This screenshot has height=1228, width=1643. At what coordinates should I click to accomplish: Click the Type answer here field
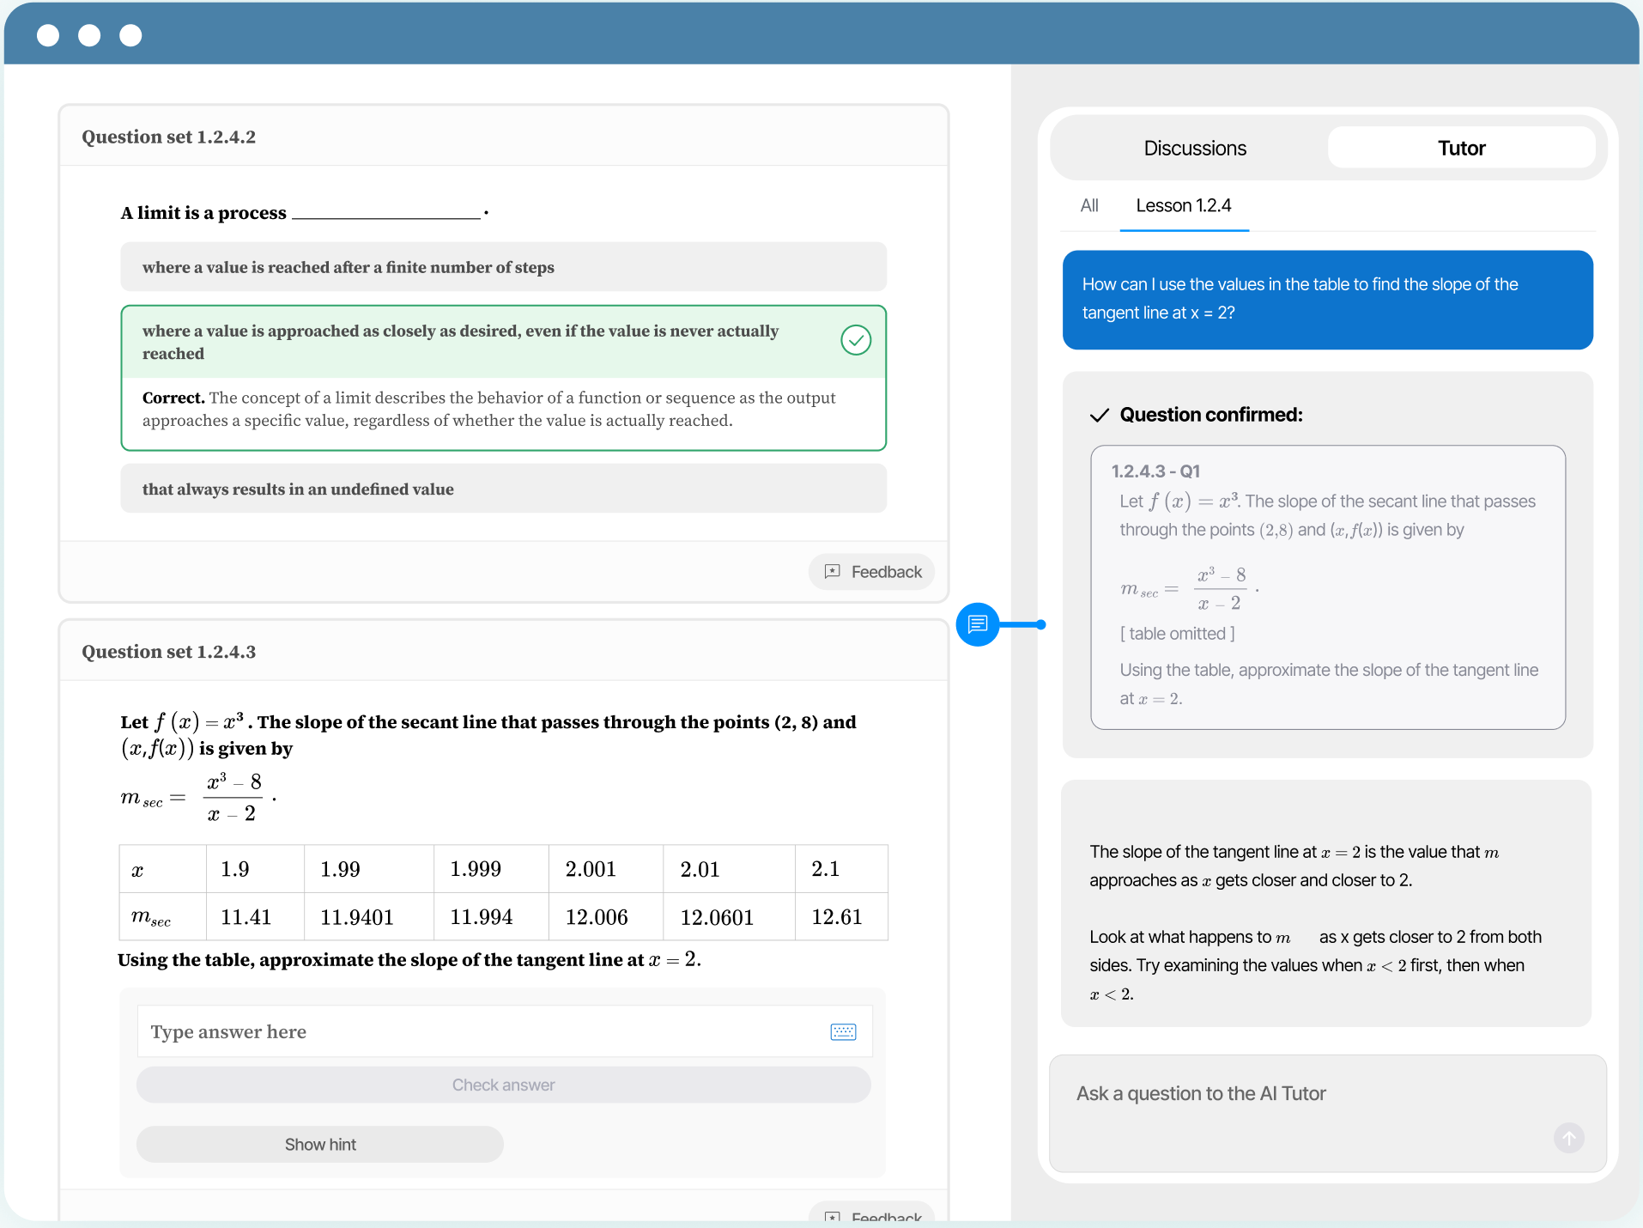click(481, 1031)
